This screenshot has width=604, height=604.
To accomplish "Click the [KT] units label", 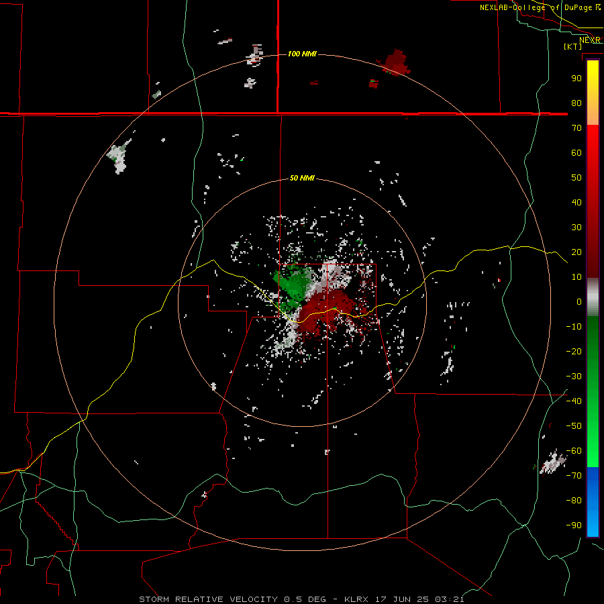I will click(573, 46).
